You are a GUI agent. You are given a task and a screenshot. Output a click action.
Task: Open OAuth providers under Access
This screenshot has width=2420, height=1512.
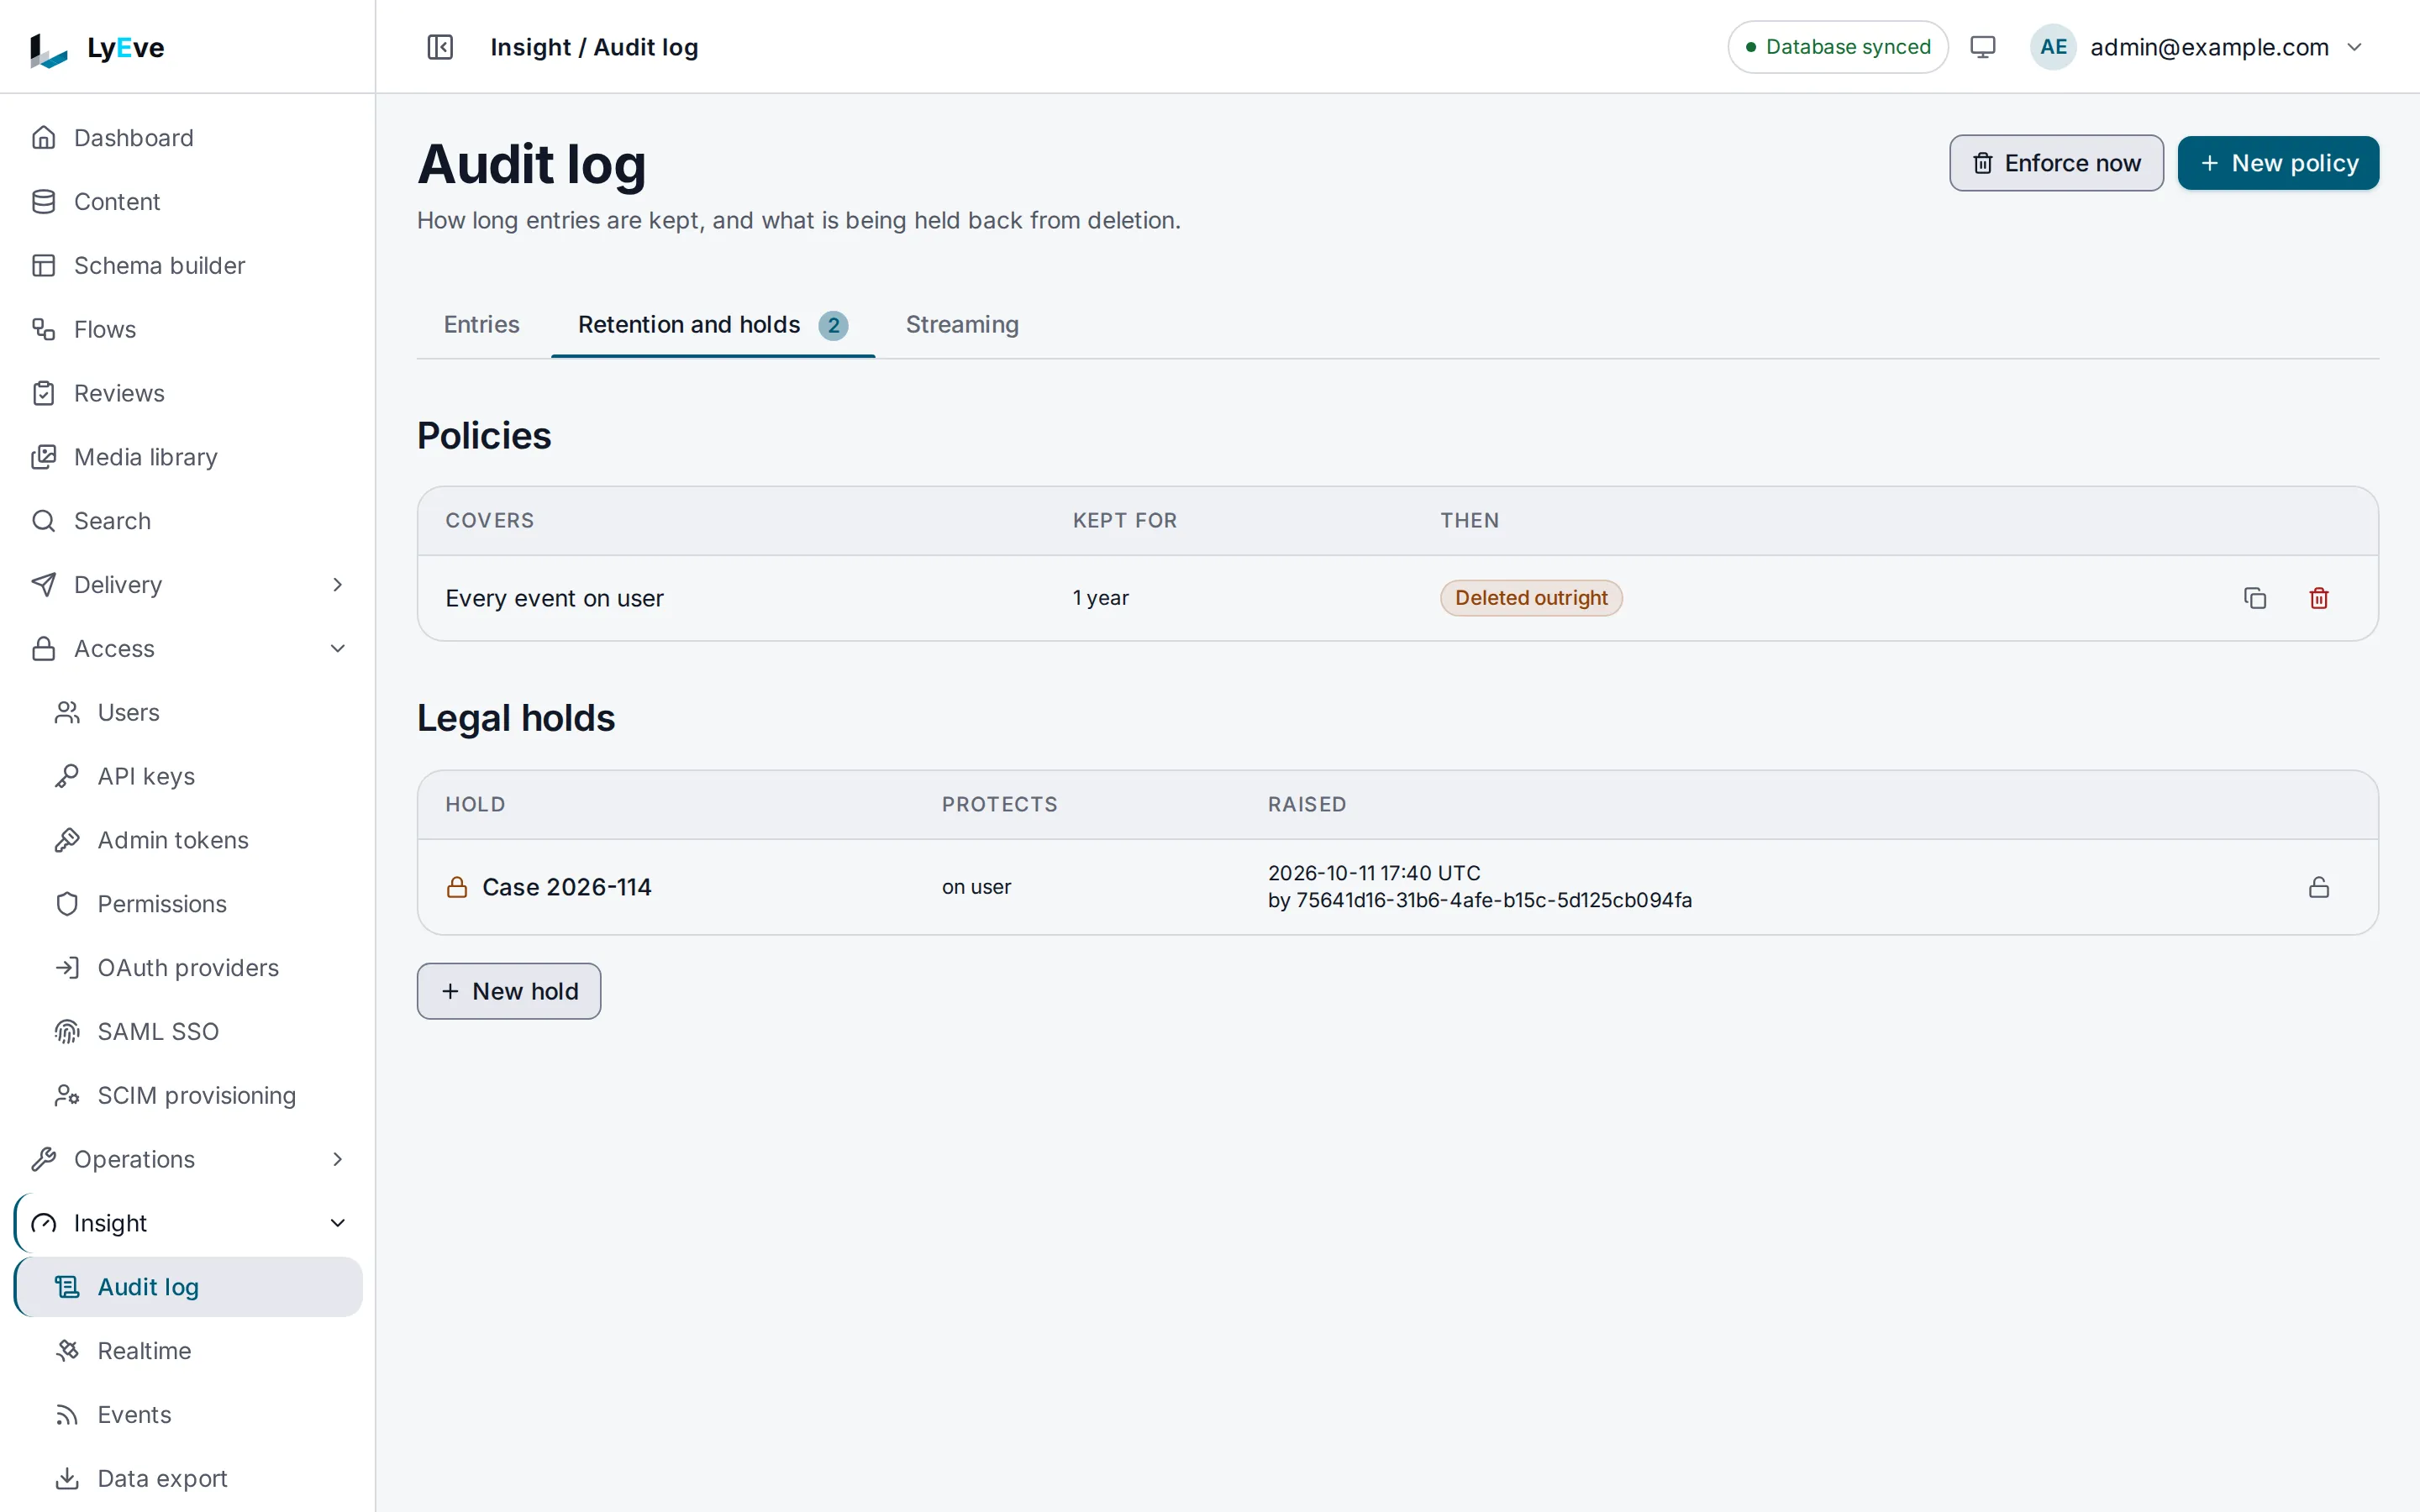click(188, 968)
